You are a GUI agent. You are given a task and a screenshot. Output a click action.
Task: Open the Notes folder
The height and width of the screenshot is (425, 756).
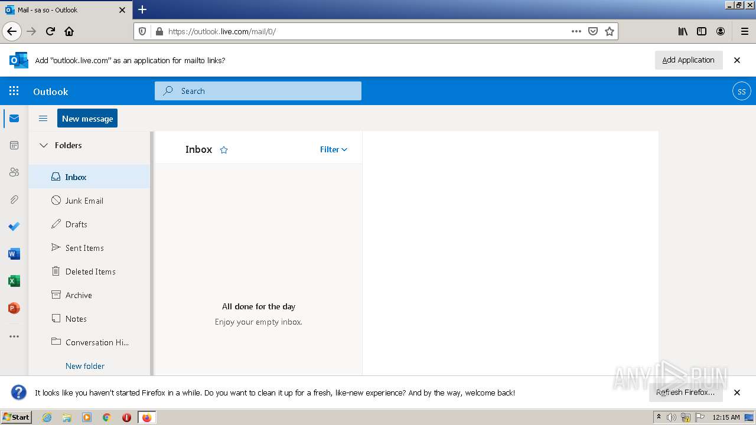[x=89, y=319]
